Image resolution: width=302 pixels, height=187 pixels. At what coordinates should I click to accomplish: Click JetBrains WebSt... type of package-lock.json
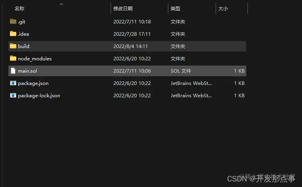pos(191,96)
